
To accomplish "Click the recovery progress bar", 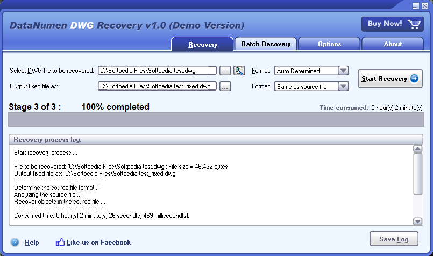I will 216,119.
